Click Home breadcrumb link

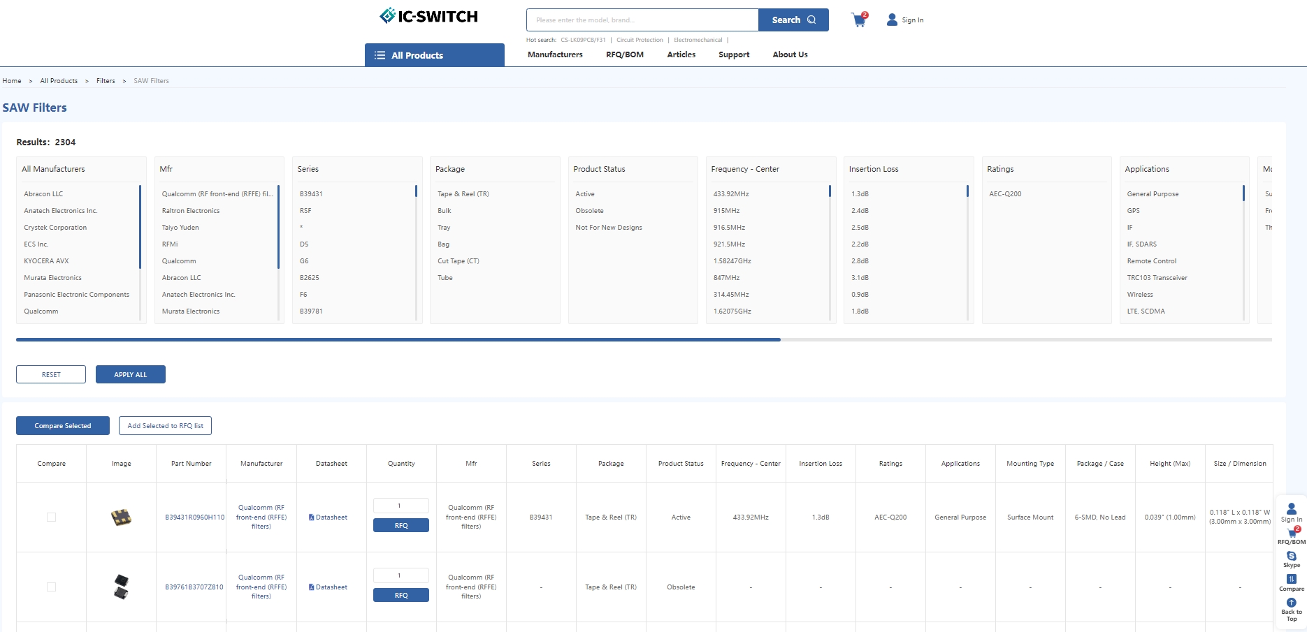[12, 81]
